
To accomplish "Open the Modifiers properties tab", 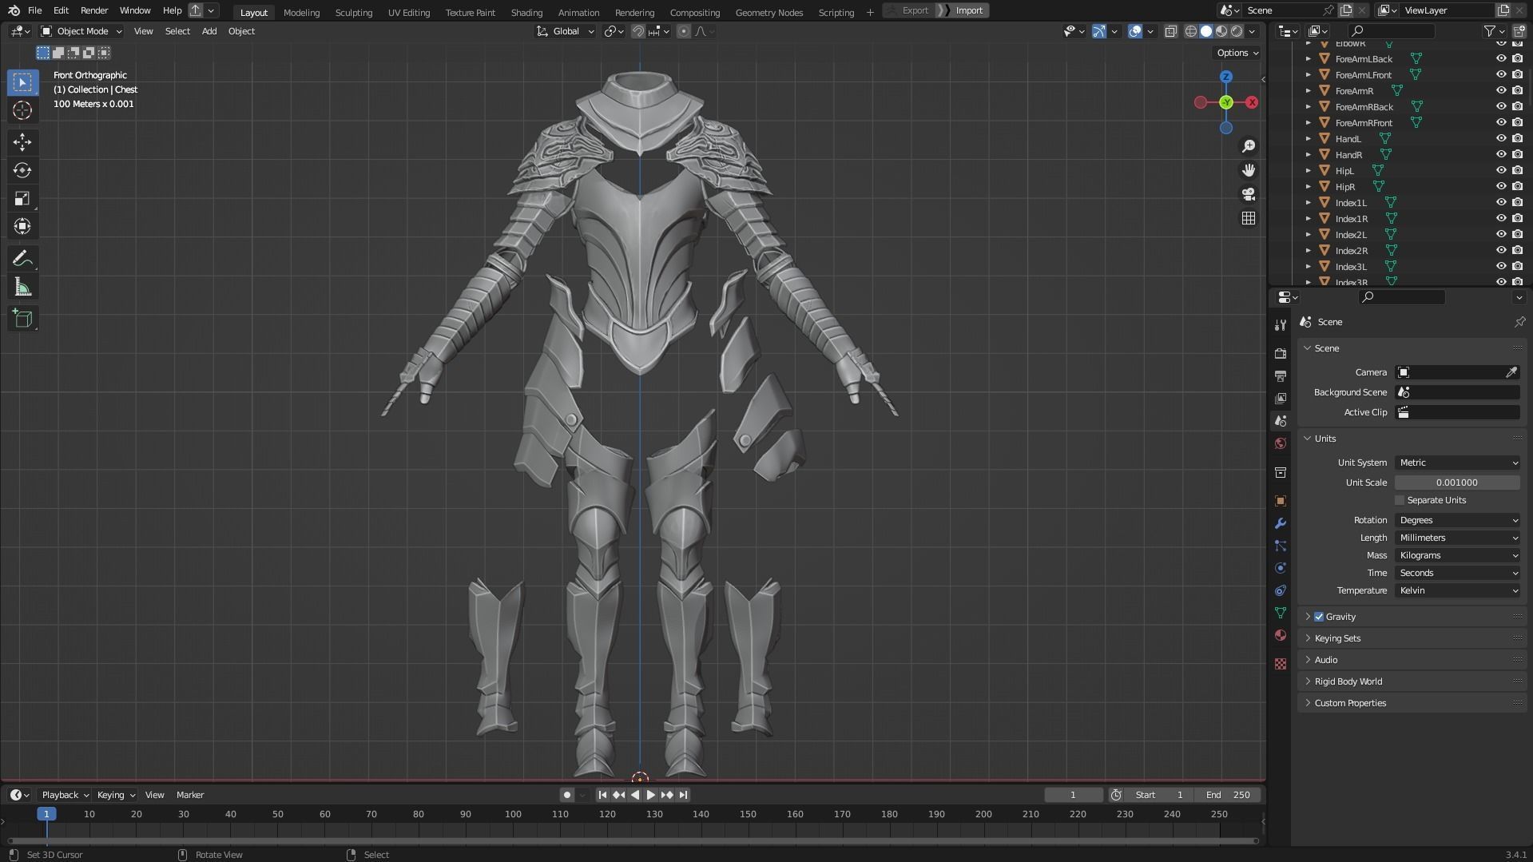I will click(x=1281, y=523).
